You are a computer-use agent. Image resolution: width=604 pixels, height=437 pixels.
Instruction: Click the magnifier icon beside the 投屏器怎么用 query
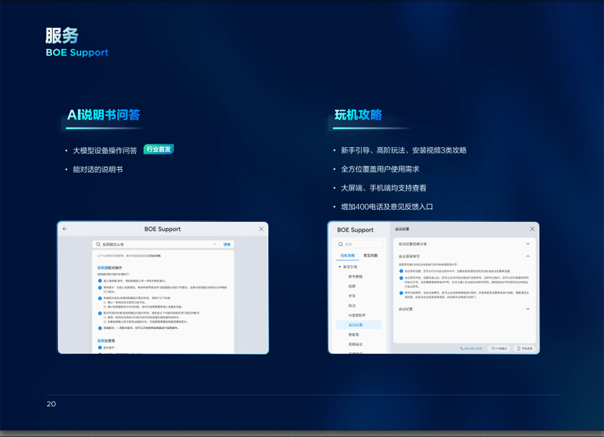[99, 245]
